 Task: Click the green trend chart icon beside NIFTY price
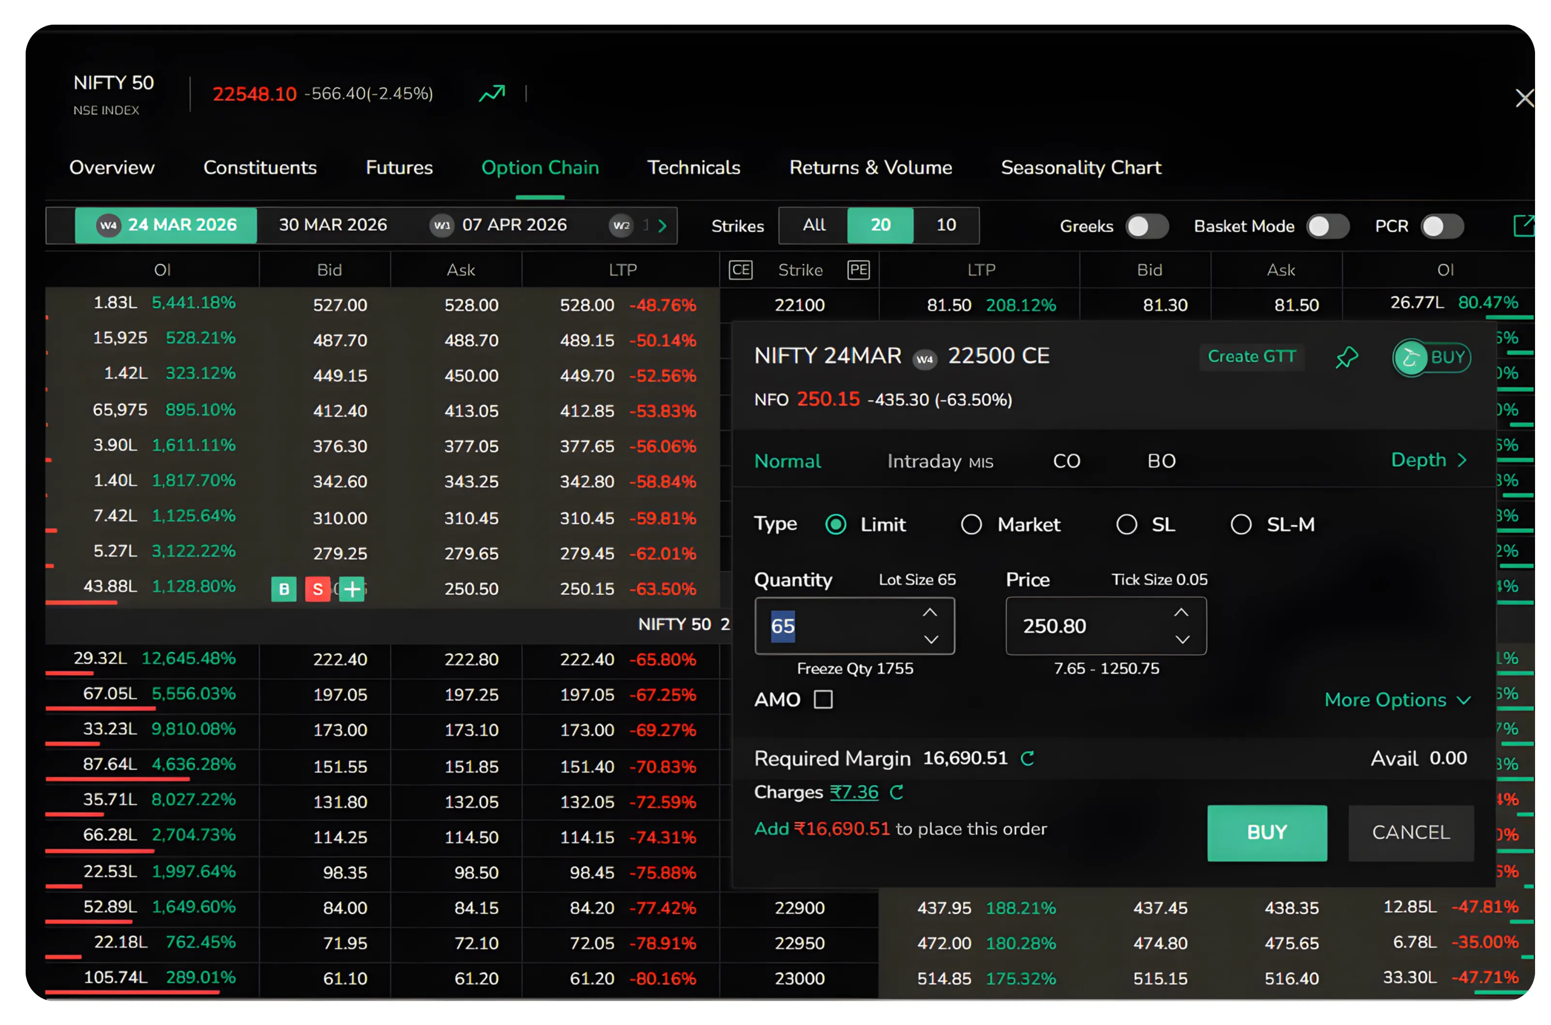(492, 93)
